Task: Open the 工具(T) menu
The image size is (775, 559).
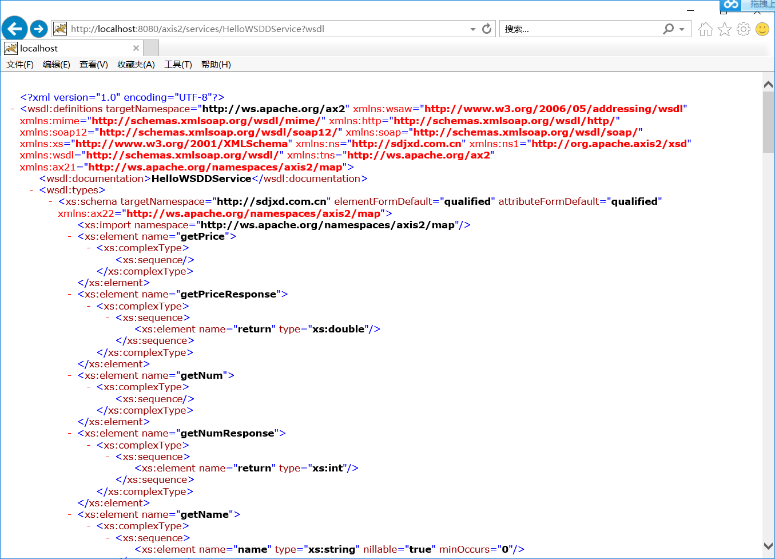Action: pyautogui.click(x=178, y=65)
